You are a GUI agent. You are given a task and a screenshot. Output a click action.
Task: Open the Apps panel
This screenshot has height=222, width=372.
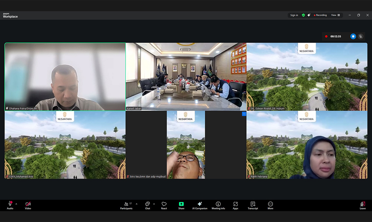coord(235,205)
